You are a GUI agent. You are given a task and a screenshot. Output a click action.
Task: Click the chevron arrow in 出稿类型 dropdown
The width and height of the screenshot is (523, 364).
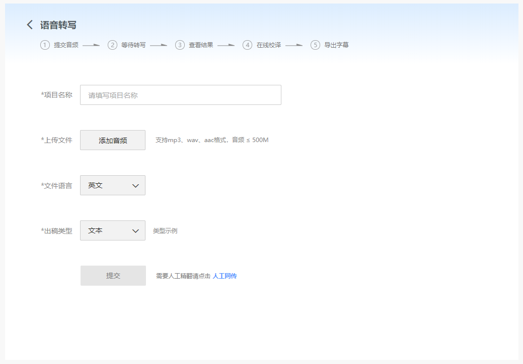point(135,231)
